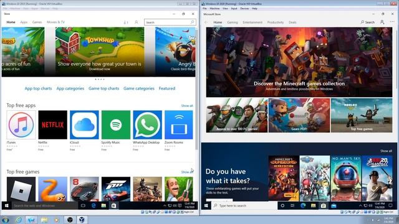
Task: Open the Gears POP! tile
Action: click(x=299, y=115)
